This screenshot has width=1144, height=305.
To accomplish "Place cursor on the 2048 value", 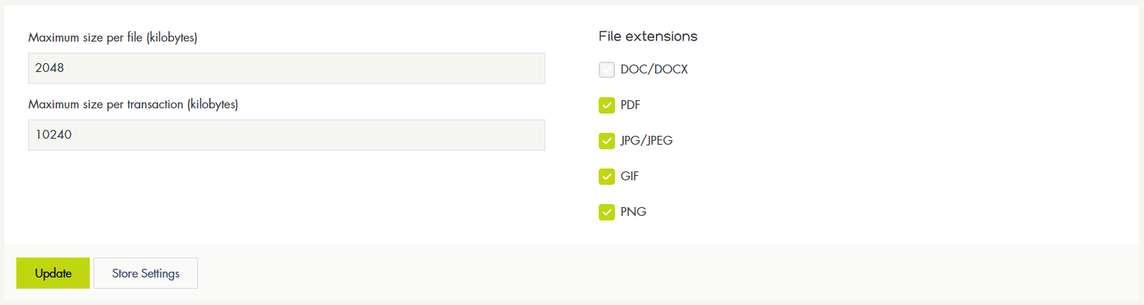I will tap(50, 68).
